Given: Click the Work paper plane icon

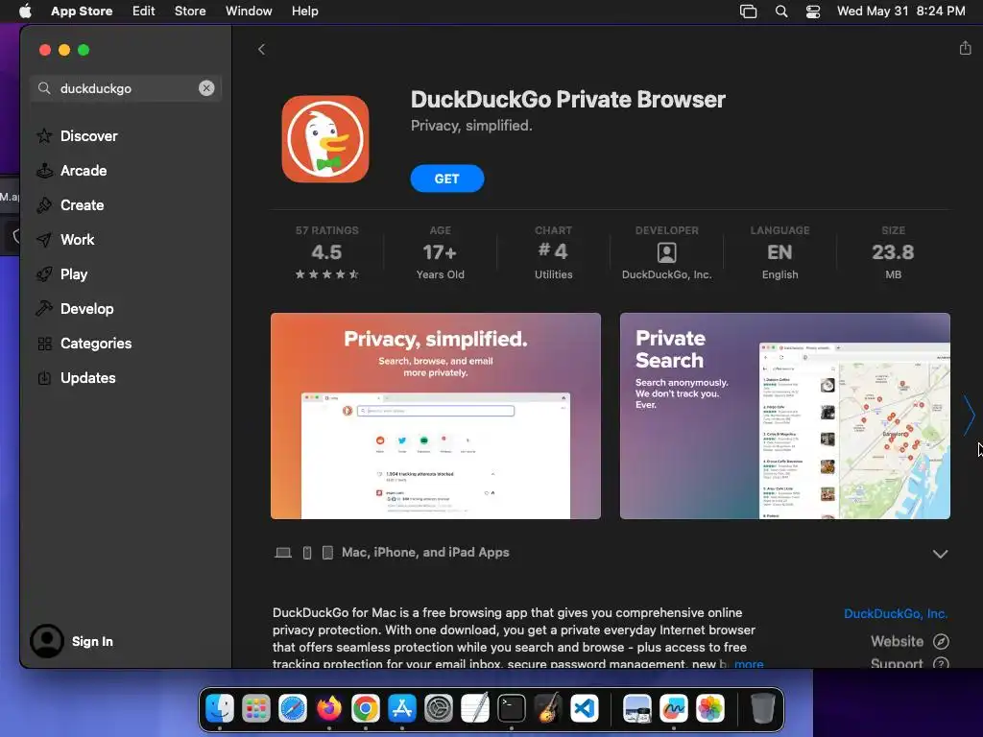Looking at the screenshot, I should pyautogui.click(x=44, y=239).
